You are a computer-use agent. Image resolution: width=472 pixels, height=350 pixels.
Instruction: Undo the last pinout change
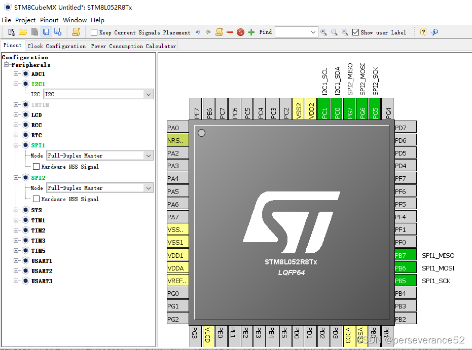pyautogui.click(x=198, y=32)
